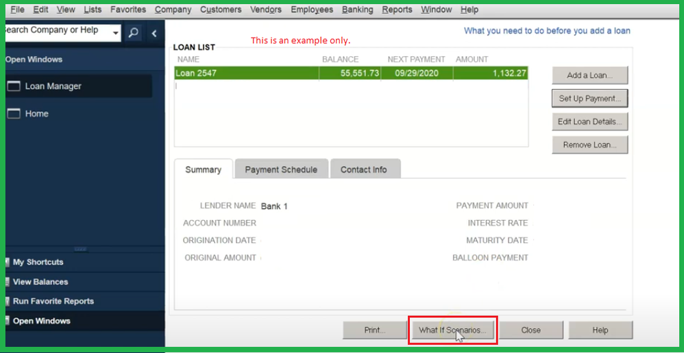Click the NAME column header

(188, 60)
